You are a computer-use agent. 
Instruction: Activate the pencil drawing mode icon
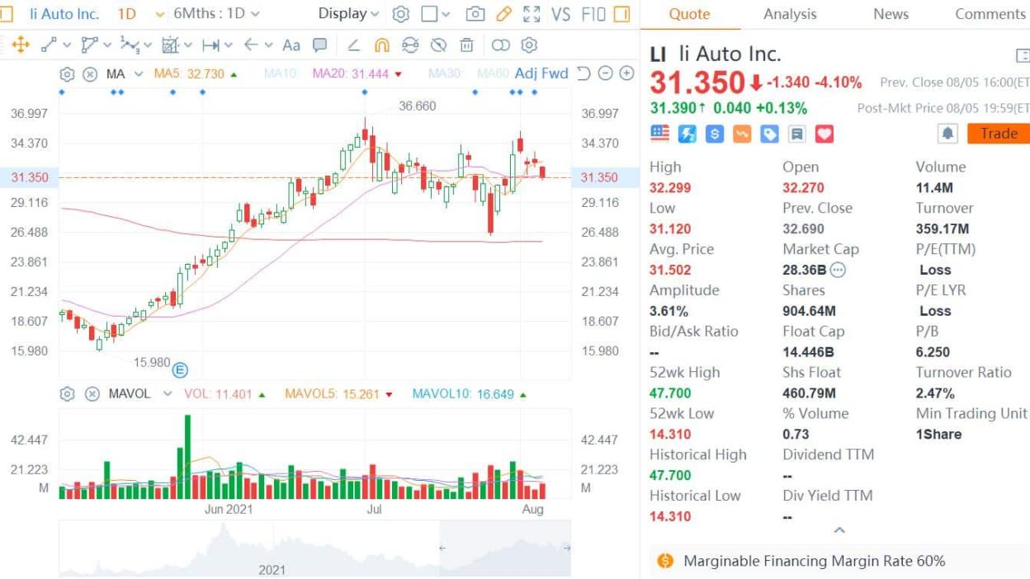click(x=503, y=14)
